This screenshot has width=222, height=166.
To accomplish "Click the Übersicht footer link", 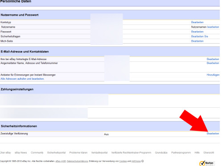I will tap(209, 153).
